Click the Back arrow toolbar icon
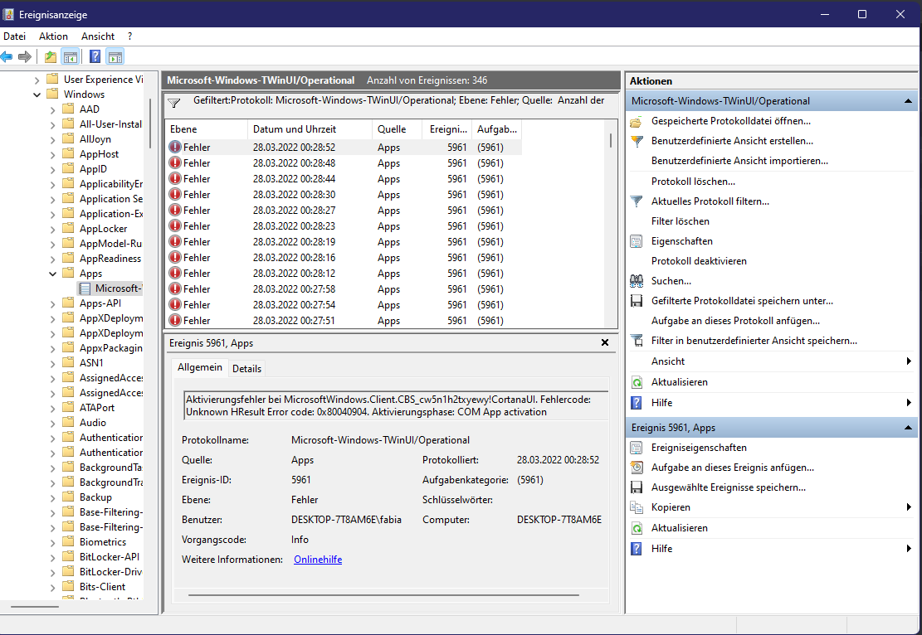Viewport: 922px width, 635px height. tap(7, 57)
